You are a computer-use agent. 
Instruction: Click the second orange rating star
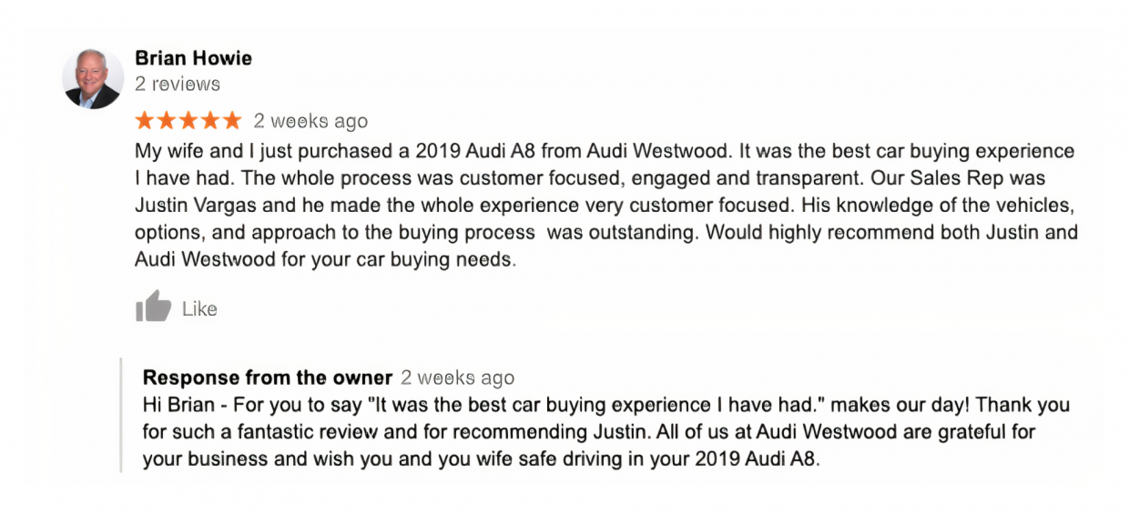(x=167, y=120)
